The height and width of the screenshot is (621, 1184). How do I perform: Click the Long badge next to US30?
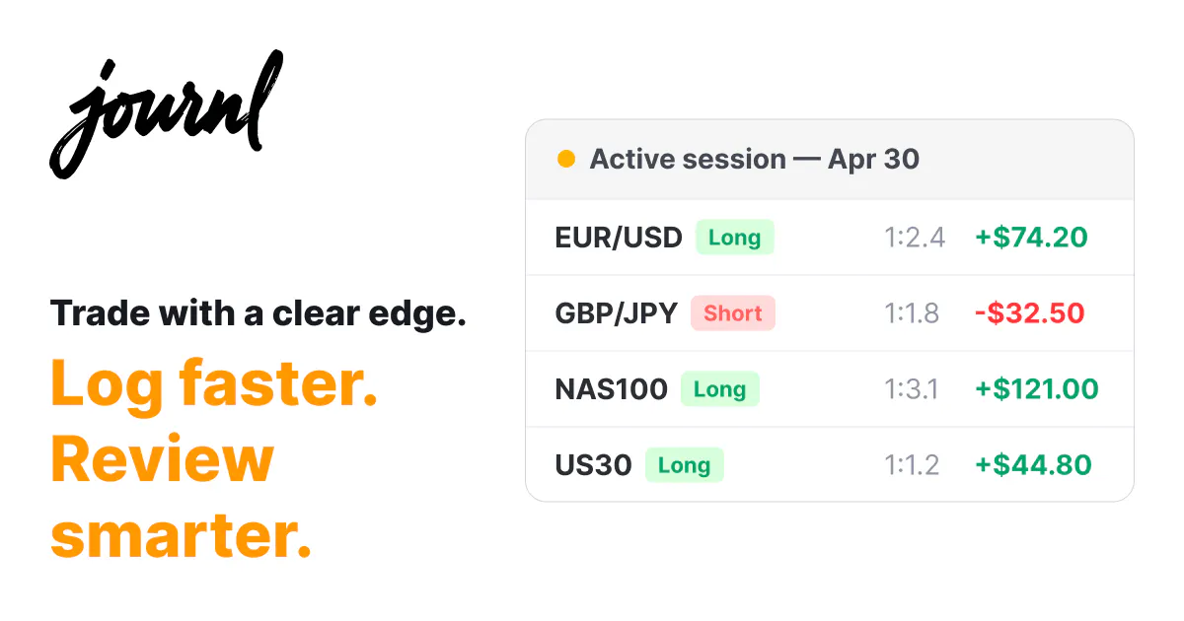click(685, 465)
